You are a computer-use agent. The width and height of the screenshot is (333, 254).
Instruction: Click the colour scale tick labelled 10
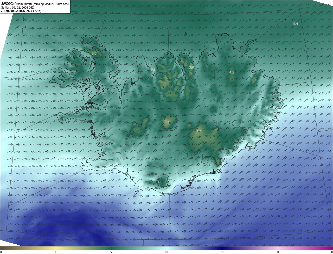[x=166, y=252]
